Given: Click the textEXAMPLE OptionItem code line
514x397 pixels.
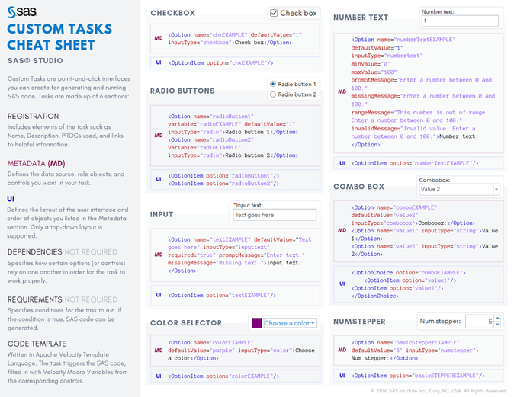Looking at the screenshot, I should [x=222, y=296].
